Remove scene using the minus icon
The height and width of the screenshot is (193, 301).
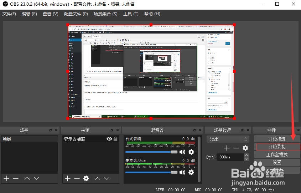[16, 178]
